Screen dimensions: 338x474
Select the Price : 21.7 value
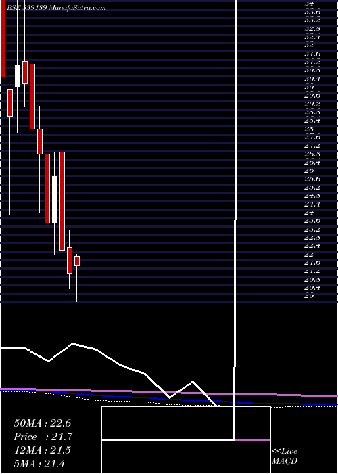point(43,437)
